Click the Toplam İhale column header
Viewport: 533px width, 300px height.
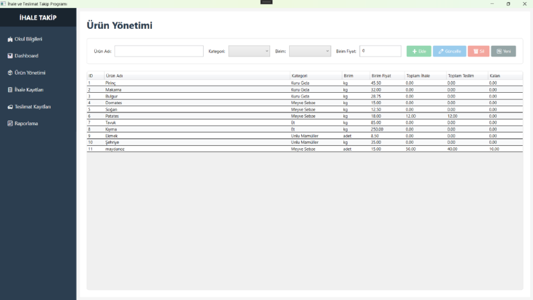pyautogui.click(x=425, y=76)
